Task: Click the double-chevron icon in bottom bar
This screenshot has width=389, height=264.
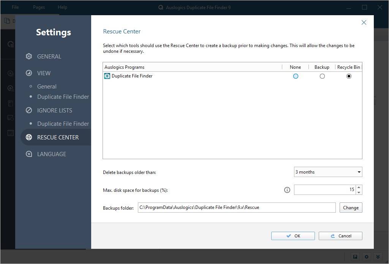Action: (x=378, y=257)
